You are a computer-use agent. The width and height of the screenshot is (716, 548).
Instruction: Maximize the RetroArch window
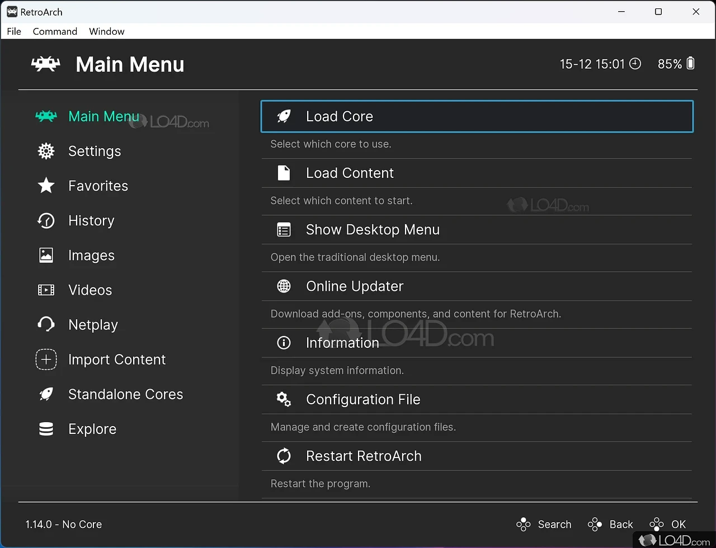(658, 12)
